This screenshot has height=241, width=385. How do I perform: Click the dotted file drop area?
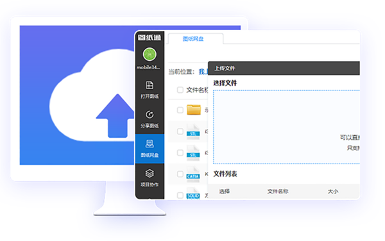click(x=286, y=127)
